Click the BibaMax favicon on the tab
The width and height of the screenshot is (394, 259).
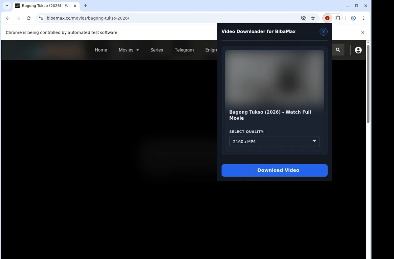(17, 6)
